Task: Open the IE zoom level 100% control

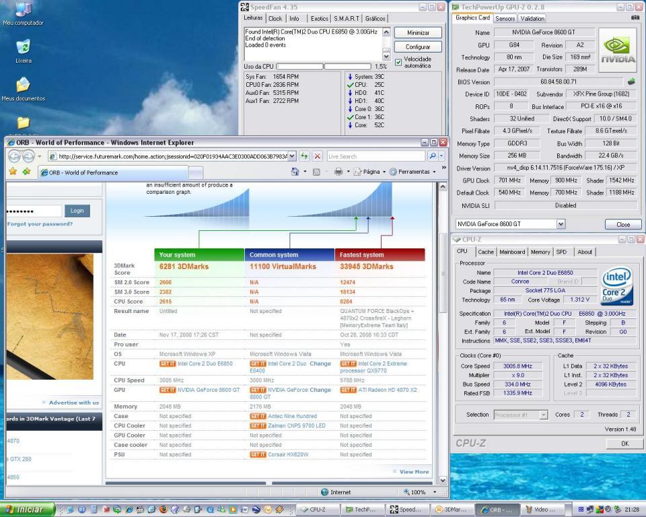Action: (419, 492)
